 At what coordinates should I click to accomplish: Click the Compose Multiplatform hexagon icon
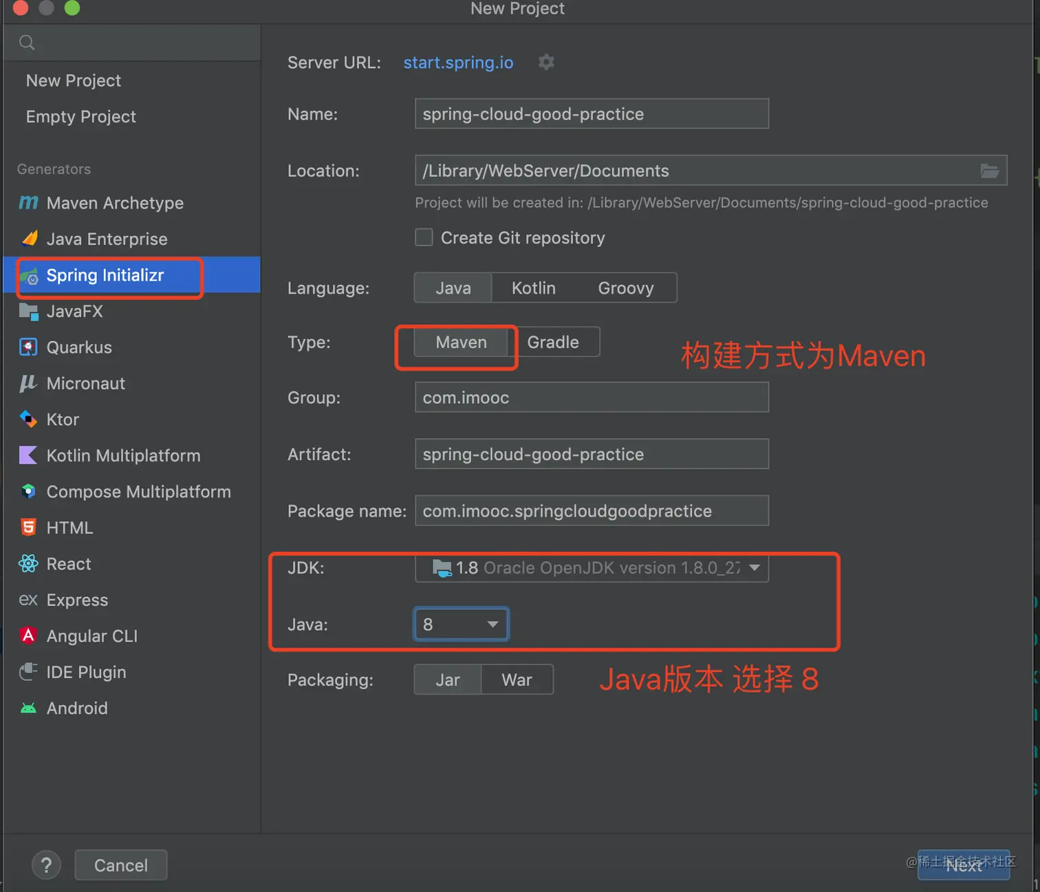[x=28, y=491]
